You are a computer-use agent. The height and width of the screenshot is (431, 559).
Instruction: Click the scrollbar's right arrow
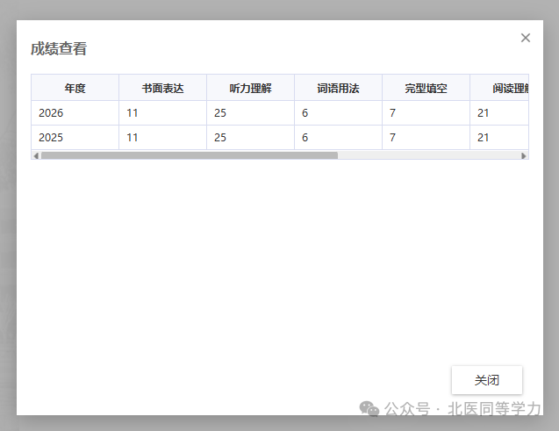coord(523,155)
